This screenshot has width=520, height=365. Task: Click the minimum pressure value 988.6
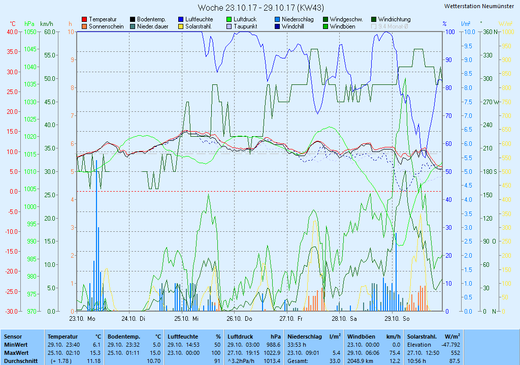pos(274,345)
